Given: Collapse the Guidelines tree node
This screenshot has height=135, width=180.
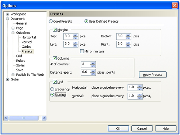Looking at the screenshot, I should click(13, 33).
